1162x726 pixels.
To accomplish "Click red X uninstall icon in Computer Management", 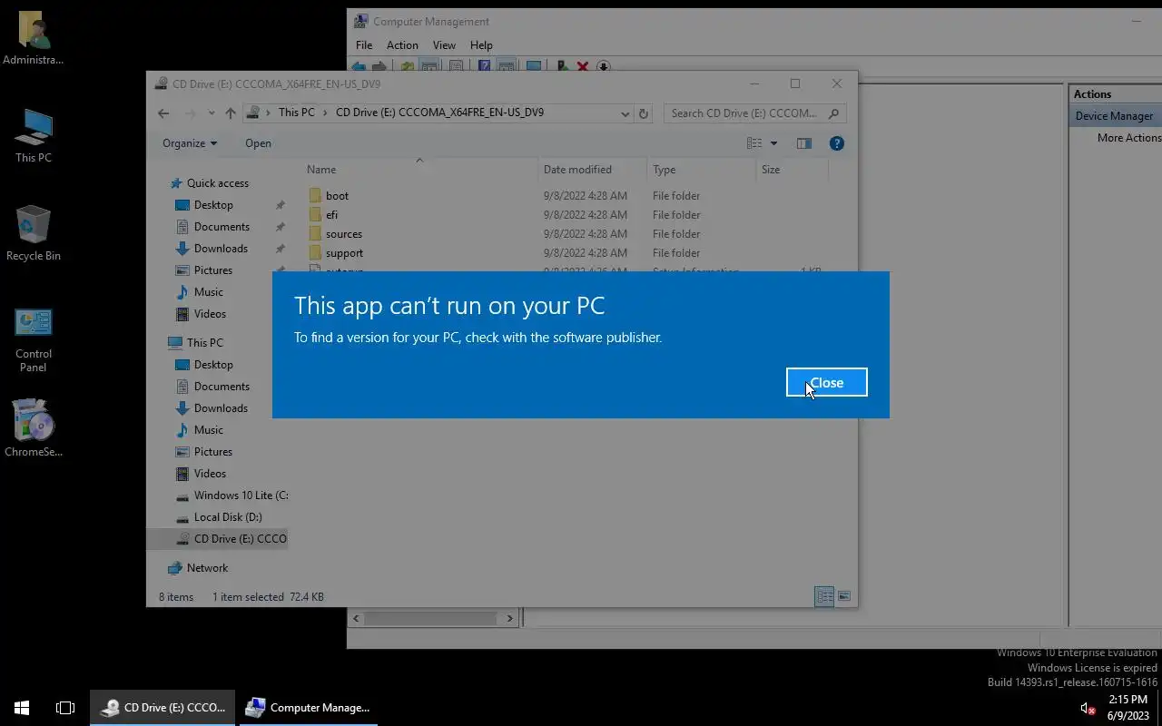I will (x=583, y=67).
